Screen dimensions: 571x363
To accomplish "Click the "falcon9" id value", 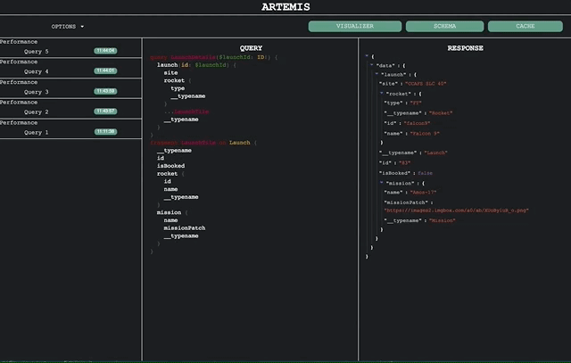I will tap(417, 123).
